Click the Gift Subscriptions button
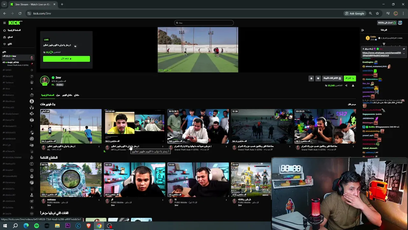408x230 pixels. point(332,78)
